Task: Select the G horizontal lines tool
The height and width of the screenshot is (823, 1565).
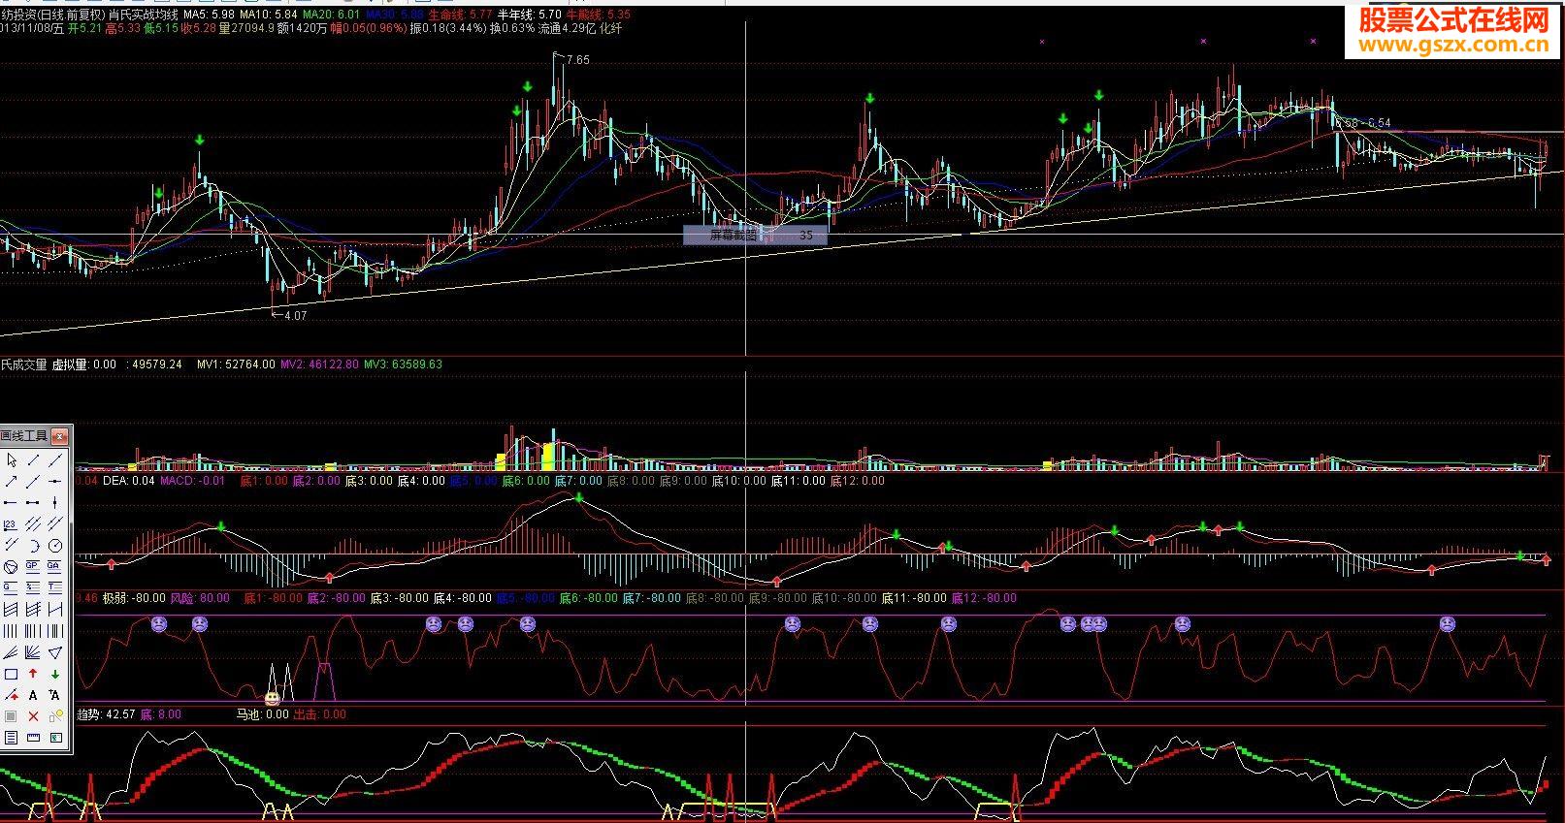Action: click(x=12, y=586)
